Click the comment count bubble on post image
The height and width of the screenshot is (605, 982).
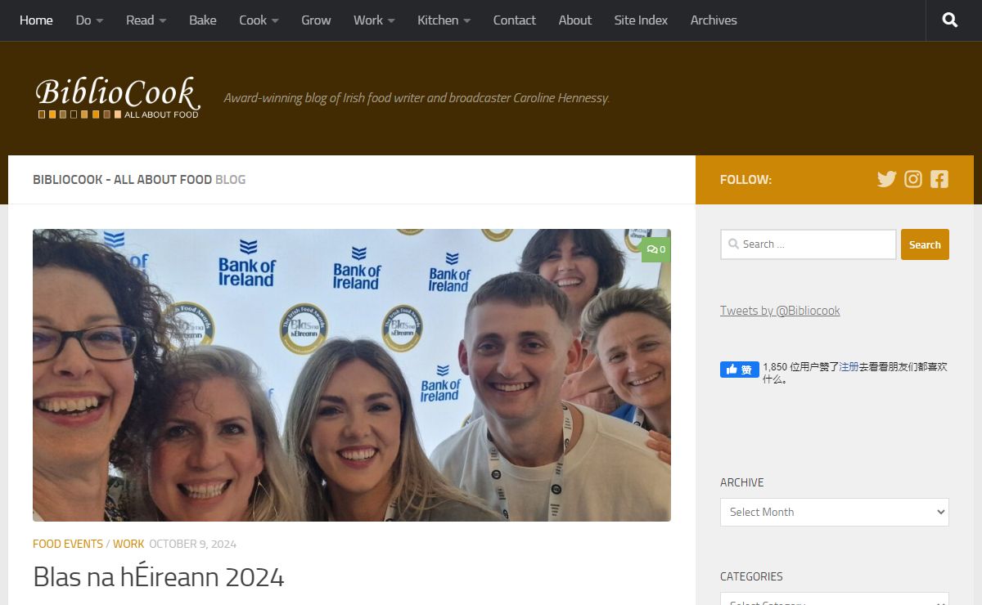point(655,249)
